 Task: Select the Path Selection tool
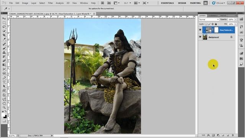(x=4, y=86)
